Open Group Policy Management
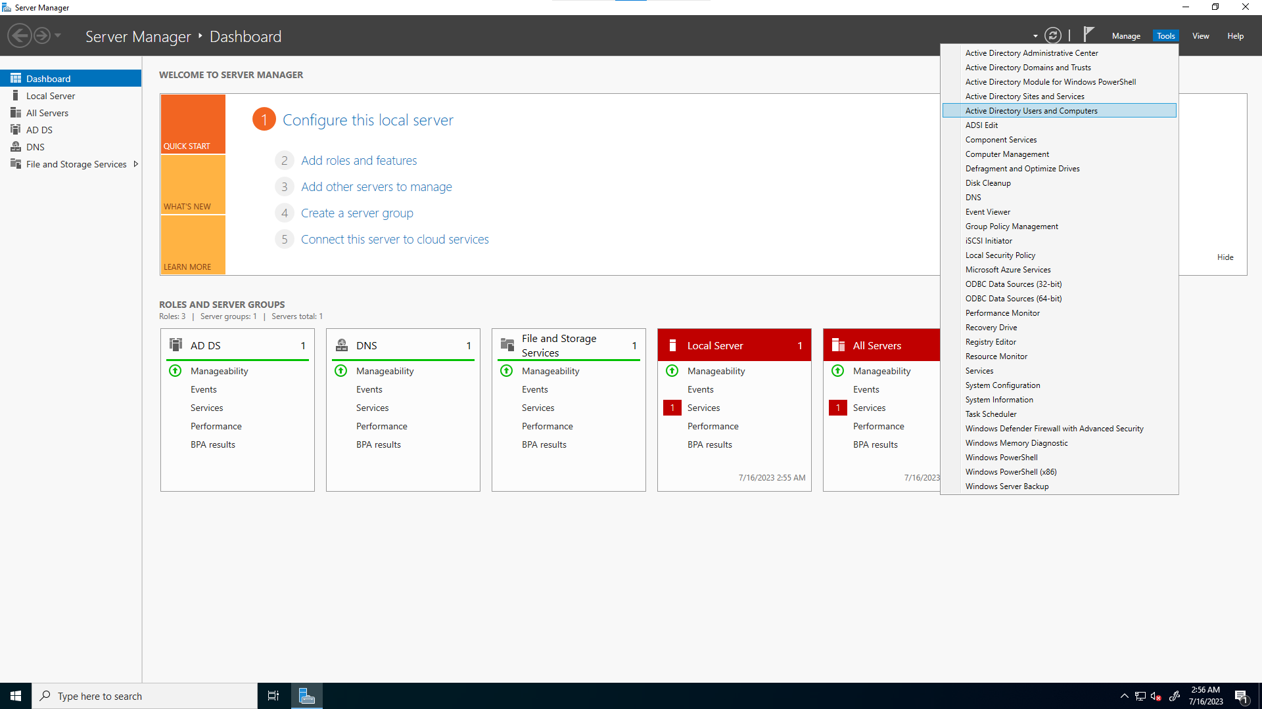The width and height of the screenshot is (1262, 709). pos(1059,226)
